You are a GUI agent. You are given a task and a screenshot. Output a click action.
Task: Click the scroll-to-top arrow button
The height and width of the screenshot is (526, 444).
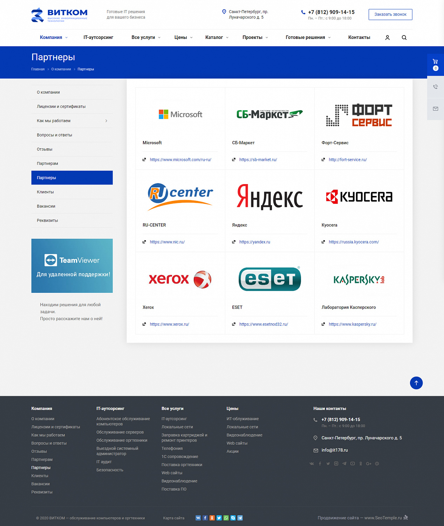point(416,383)
